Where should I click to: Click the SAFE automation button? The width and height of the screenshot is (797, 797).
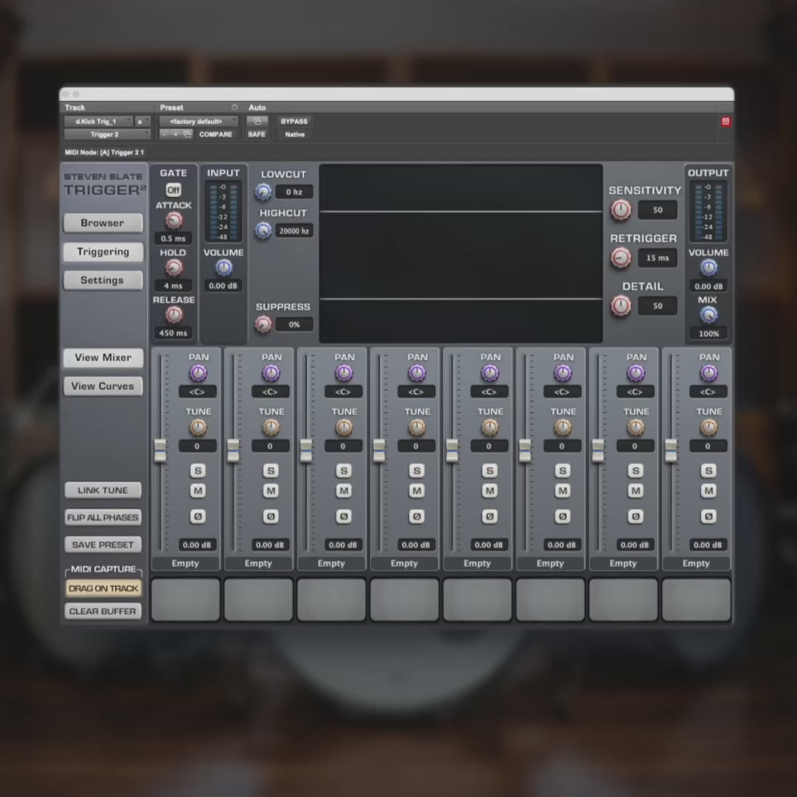[257, 134]
